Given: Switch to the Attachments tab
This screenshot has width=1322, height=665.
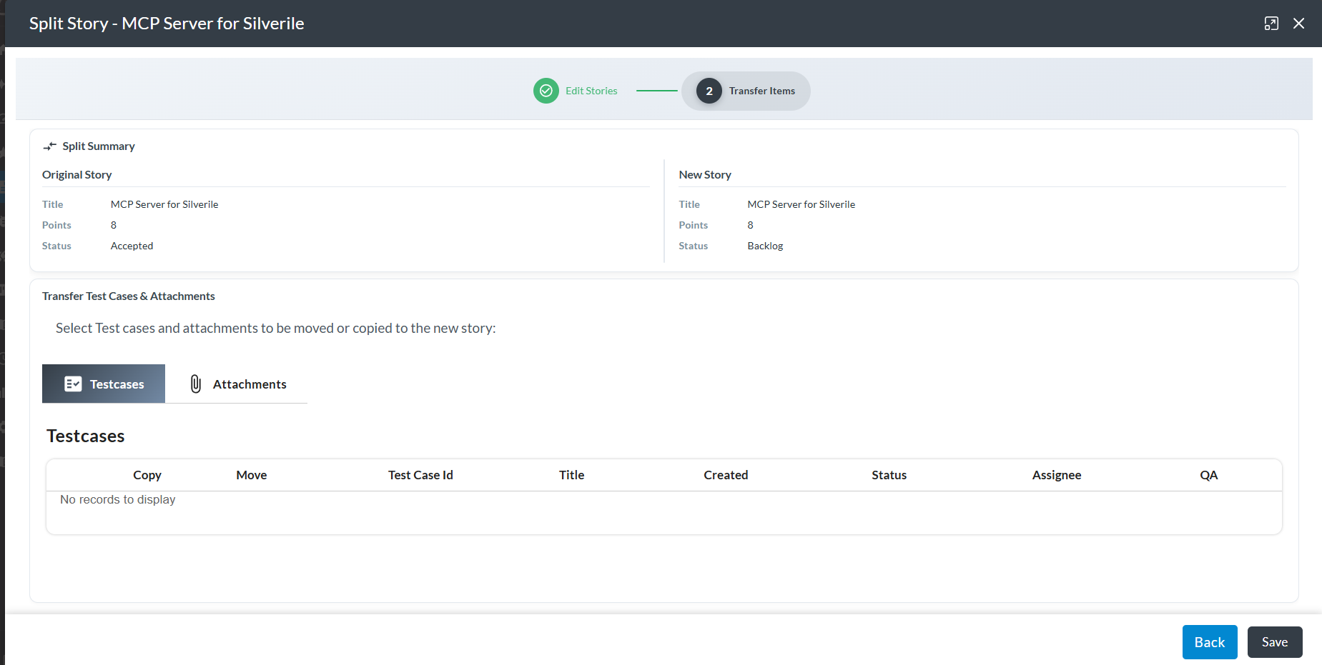Looking at the screenshot, I should [x=237, y=384].
